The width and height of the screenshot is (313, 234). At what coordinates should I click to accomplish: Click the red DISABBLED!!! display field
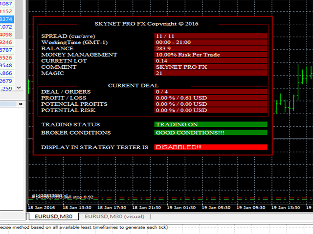pos(211,147)
